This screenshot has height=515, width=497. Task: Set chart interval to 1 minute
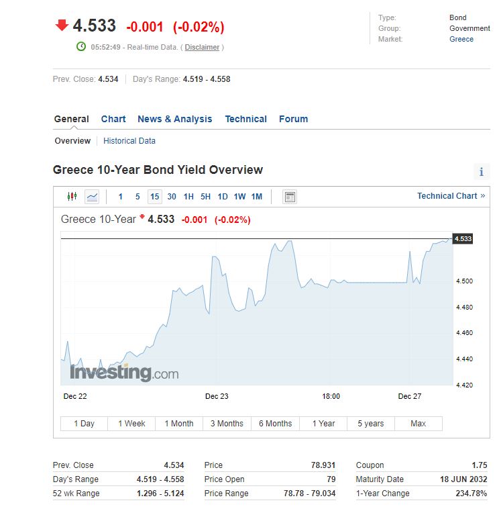pos(121,197)
